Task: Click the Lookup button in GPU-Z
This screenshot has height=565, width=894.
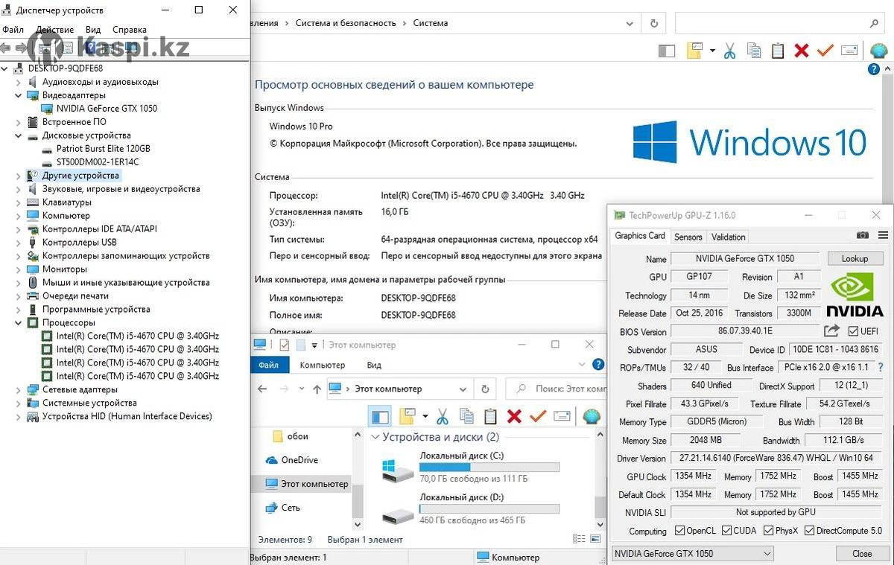Action: 855,258
